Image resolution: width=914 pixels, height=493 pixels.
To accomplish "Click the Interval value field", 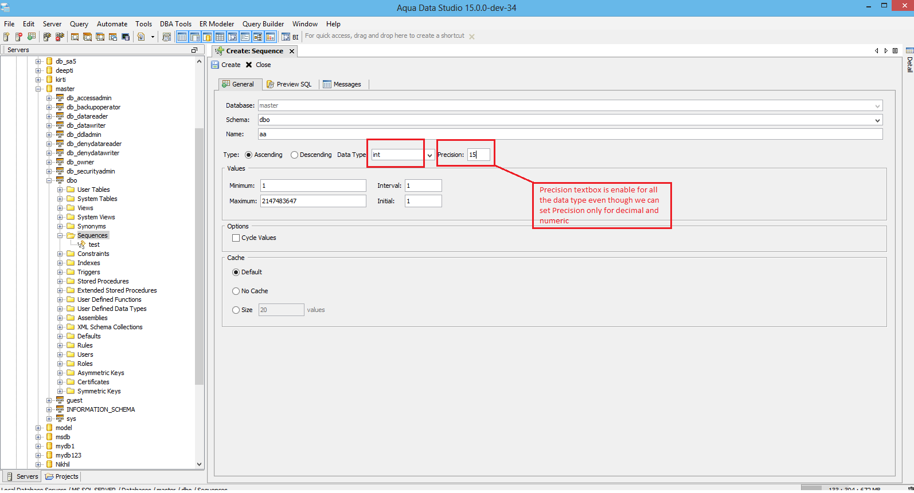I will (x=423, y=186).
